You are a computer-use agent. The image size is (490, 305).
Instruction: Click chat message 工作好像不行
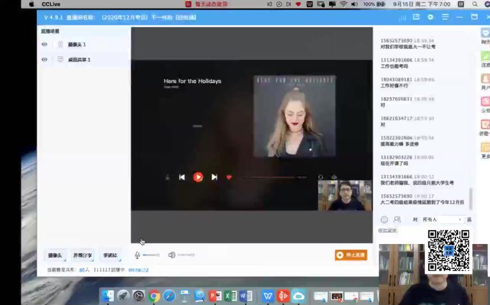tap(394, 85)
